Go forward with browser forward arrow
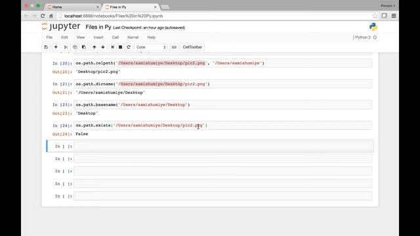The image size is (420, 236). pyautogui.click(x=34, y=16)
